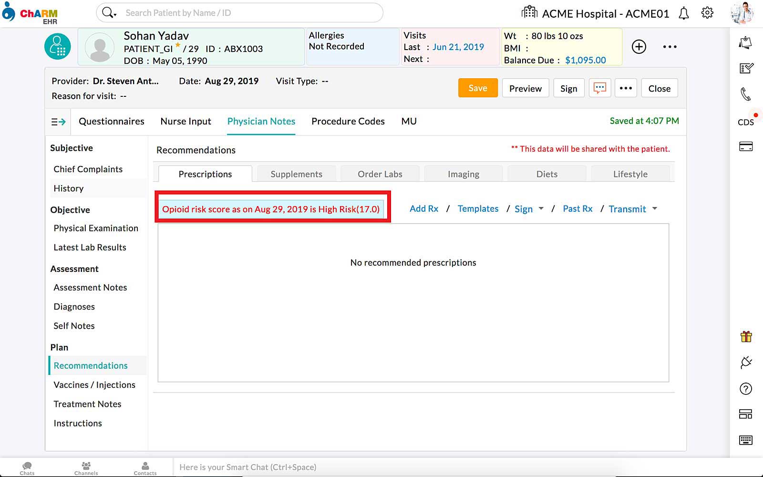The width and height of the screenshot is (763, 477).
Task: Type in the Search Patient field
Action: [x=248, y=13]
